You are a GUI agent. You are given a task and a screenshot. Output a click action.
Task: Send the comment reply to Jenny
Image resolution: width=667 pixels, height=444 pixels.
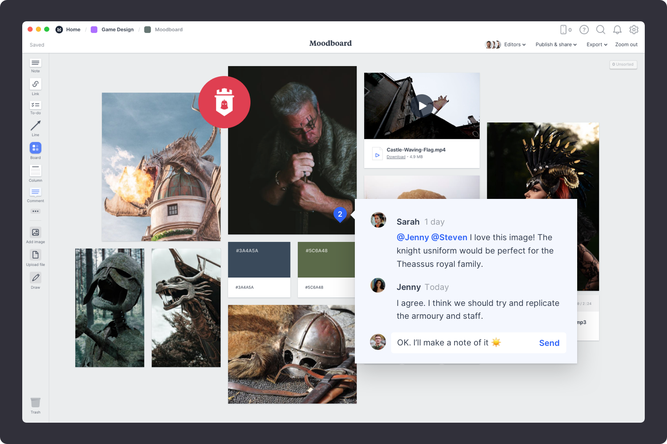549,343
